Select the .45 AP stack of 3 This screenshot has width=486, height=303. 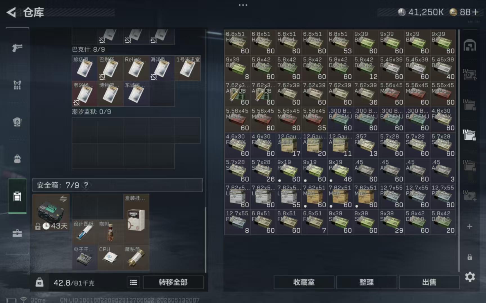click(443, 171)
